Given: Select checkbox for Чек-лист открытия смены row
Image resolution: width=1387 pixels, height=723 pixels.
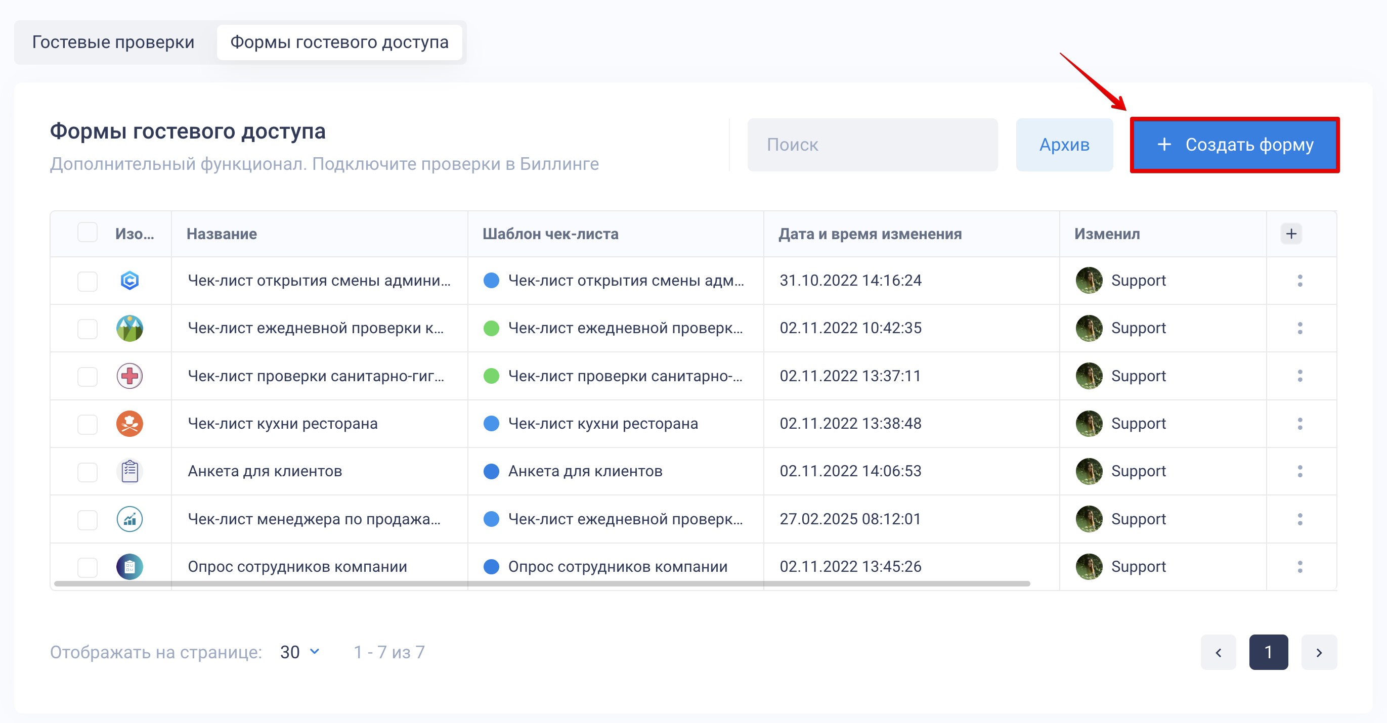Looking at the screenshot, I should pos(87,281).
